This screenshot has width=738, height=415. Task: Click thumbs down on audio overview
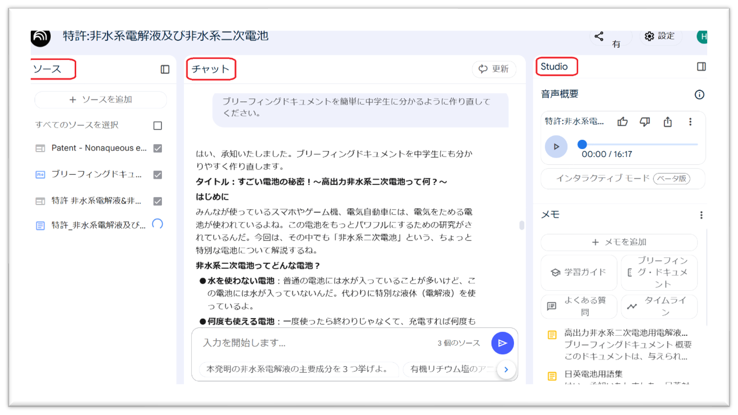[x=645, y=122]
